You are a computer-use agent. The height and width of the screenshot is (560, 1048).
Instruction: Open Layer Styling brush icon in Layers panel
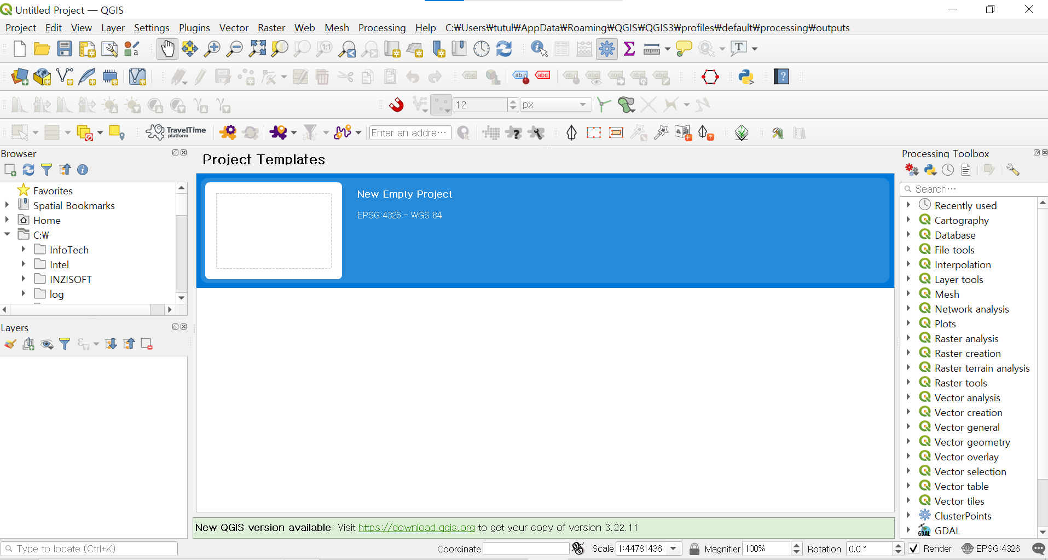click(10, 344)
